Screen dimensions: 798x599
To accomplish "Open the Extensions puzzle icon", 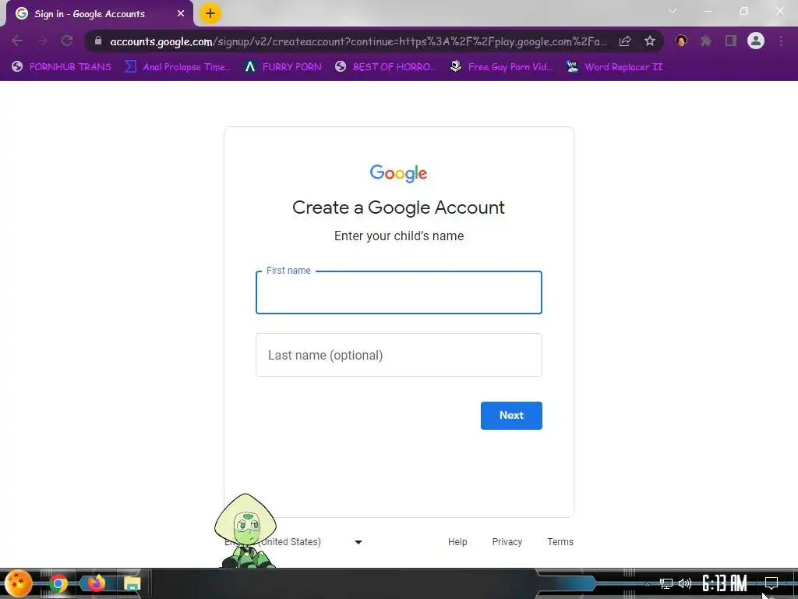I will [706, 41].
